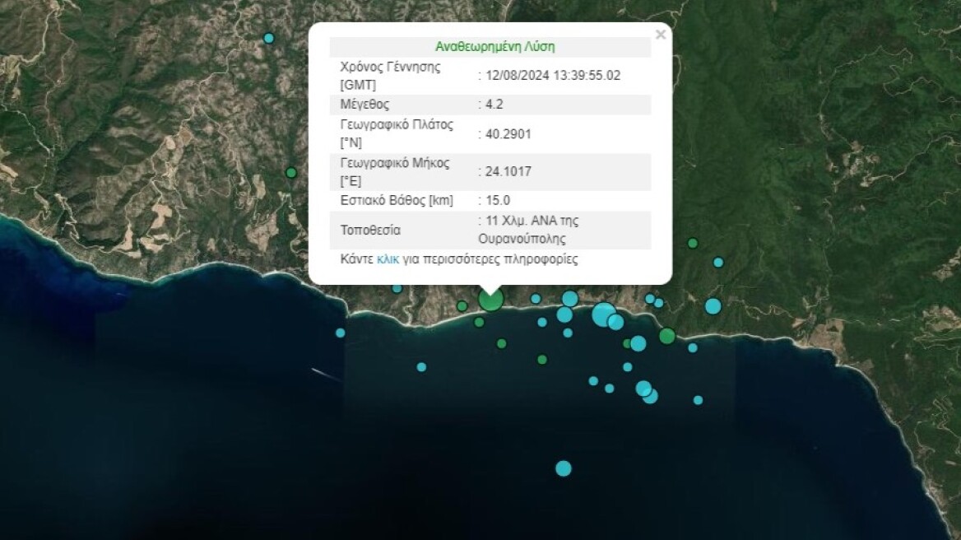
Task: Click the small teal dot below the main cluster
Action: [628, 365]
